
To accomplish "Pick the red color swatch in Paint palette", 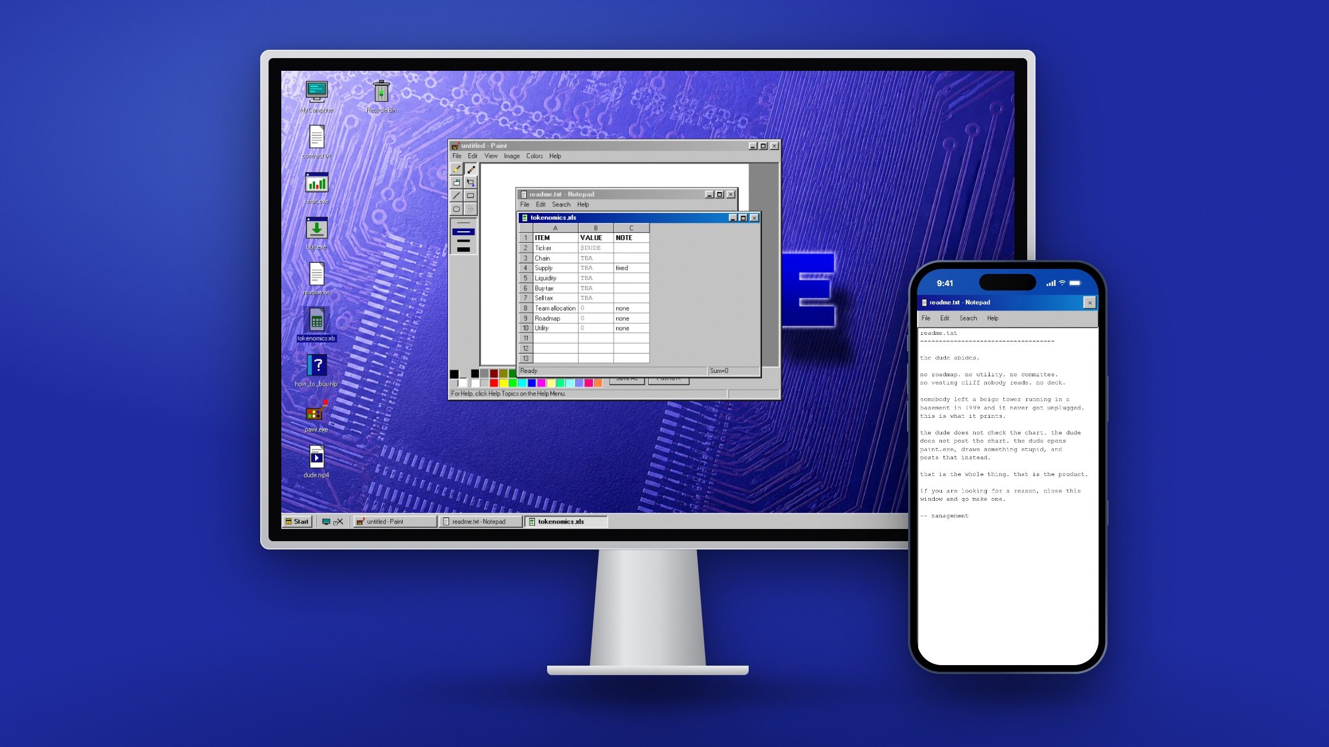I will tap(494, 383).
